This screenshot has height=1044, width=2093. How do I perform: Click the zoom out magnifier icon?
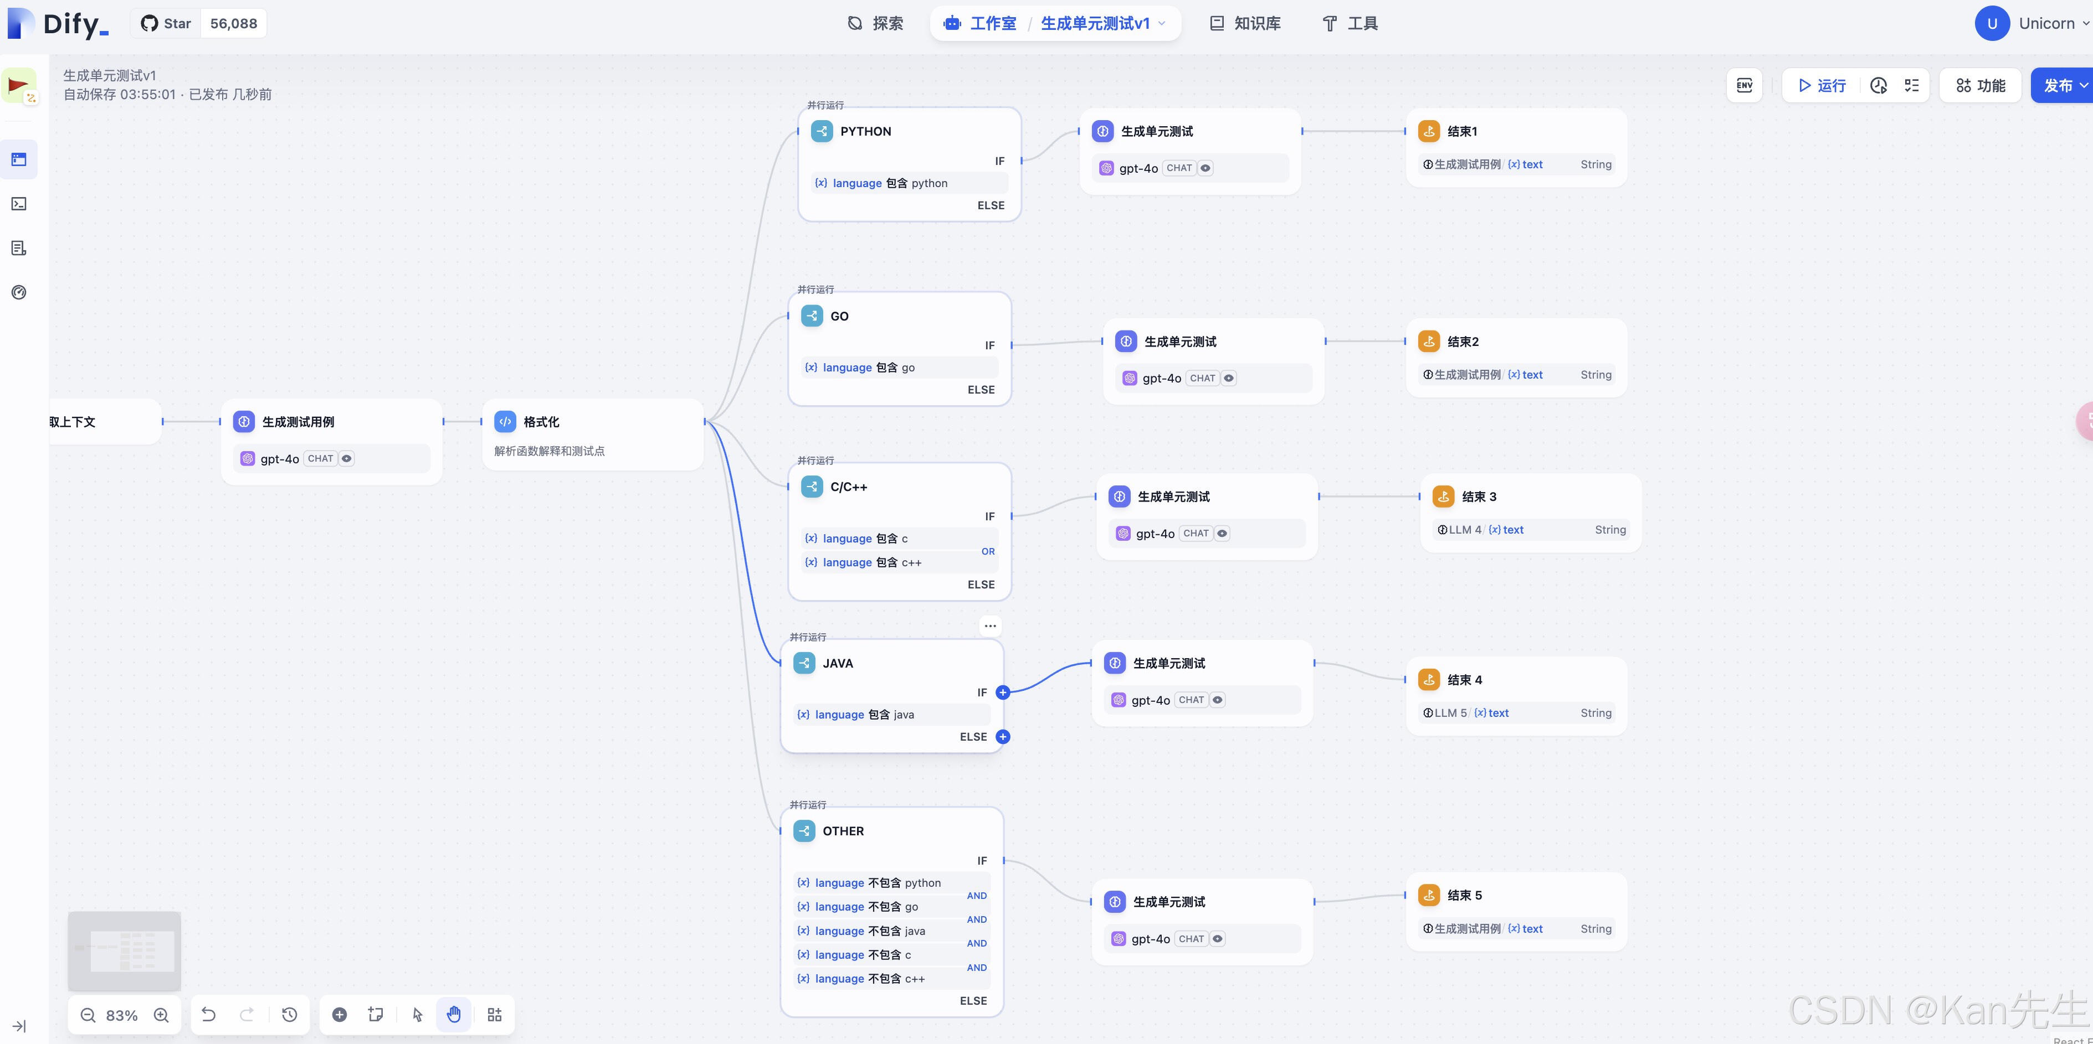coord(88,1015)
